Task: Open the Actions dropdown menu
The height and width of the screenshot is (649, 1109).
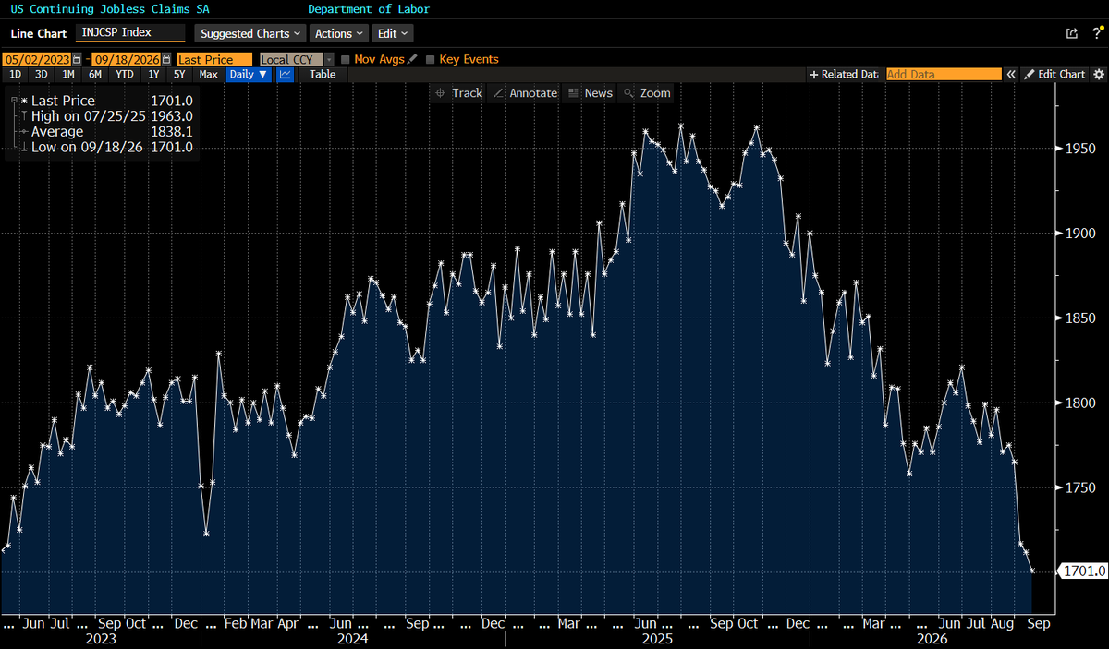Action: [x=338, y=33]
